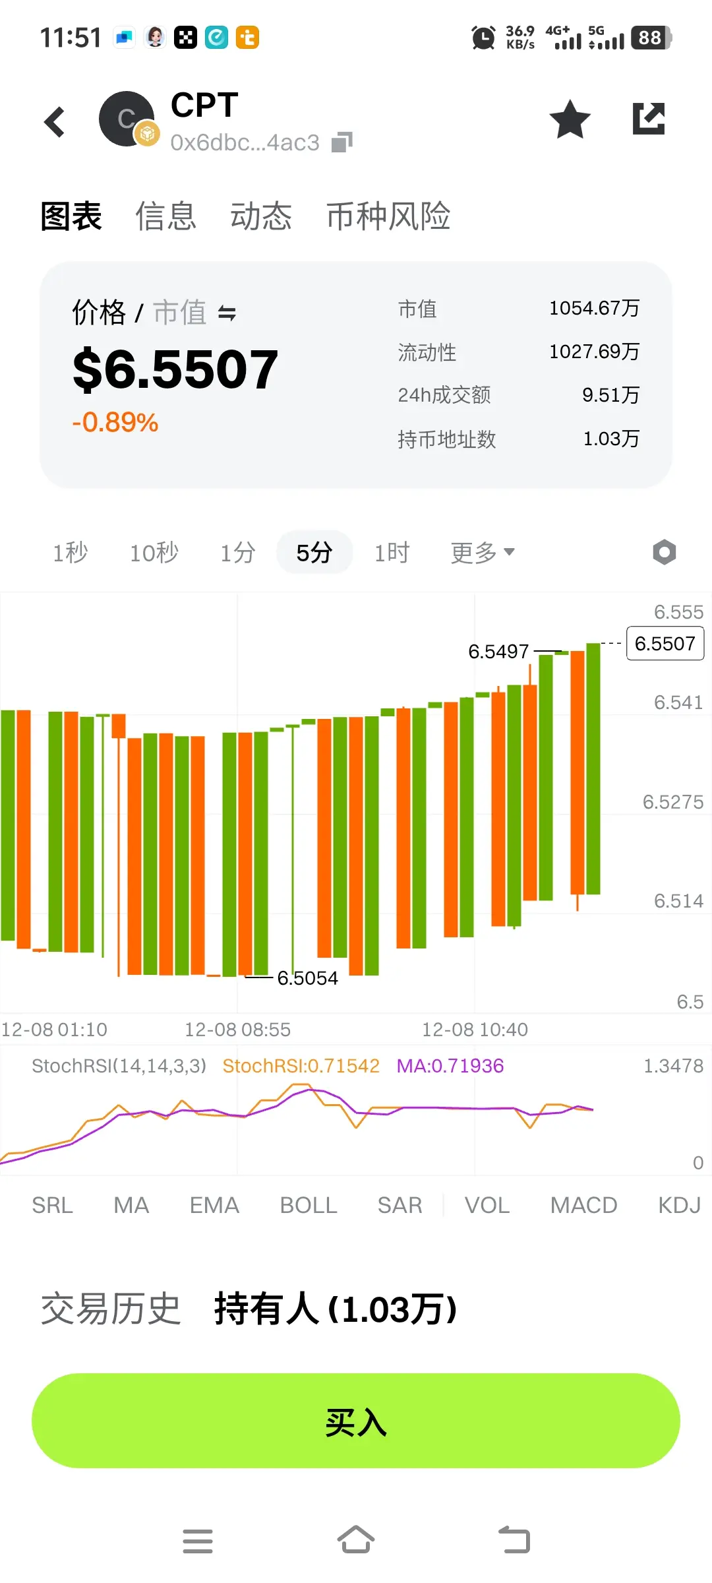
Task: Tap the -0.89% change value
Action: tap(115, 422)
